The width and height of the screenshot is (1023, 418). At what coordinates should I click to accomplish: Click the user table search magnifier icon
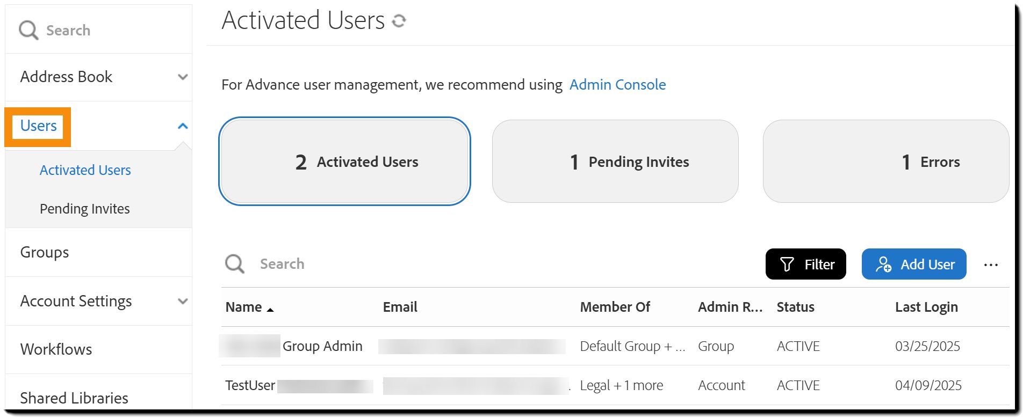(x=235, y=264)
